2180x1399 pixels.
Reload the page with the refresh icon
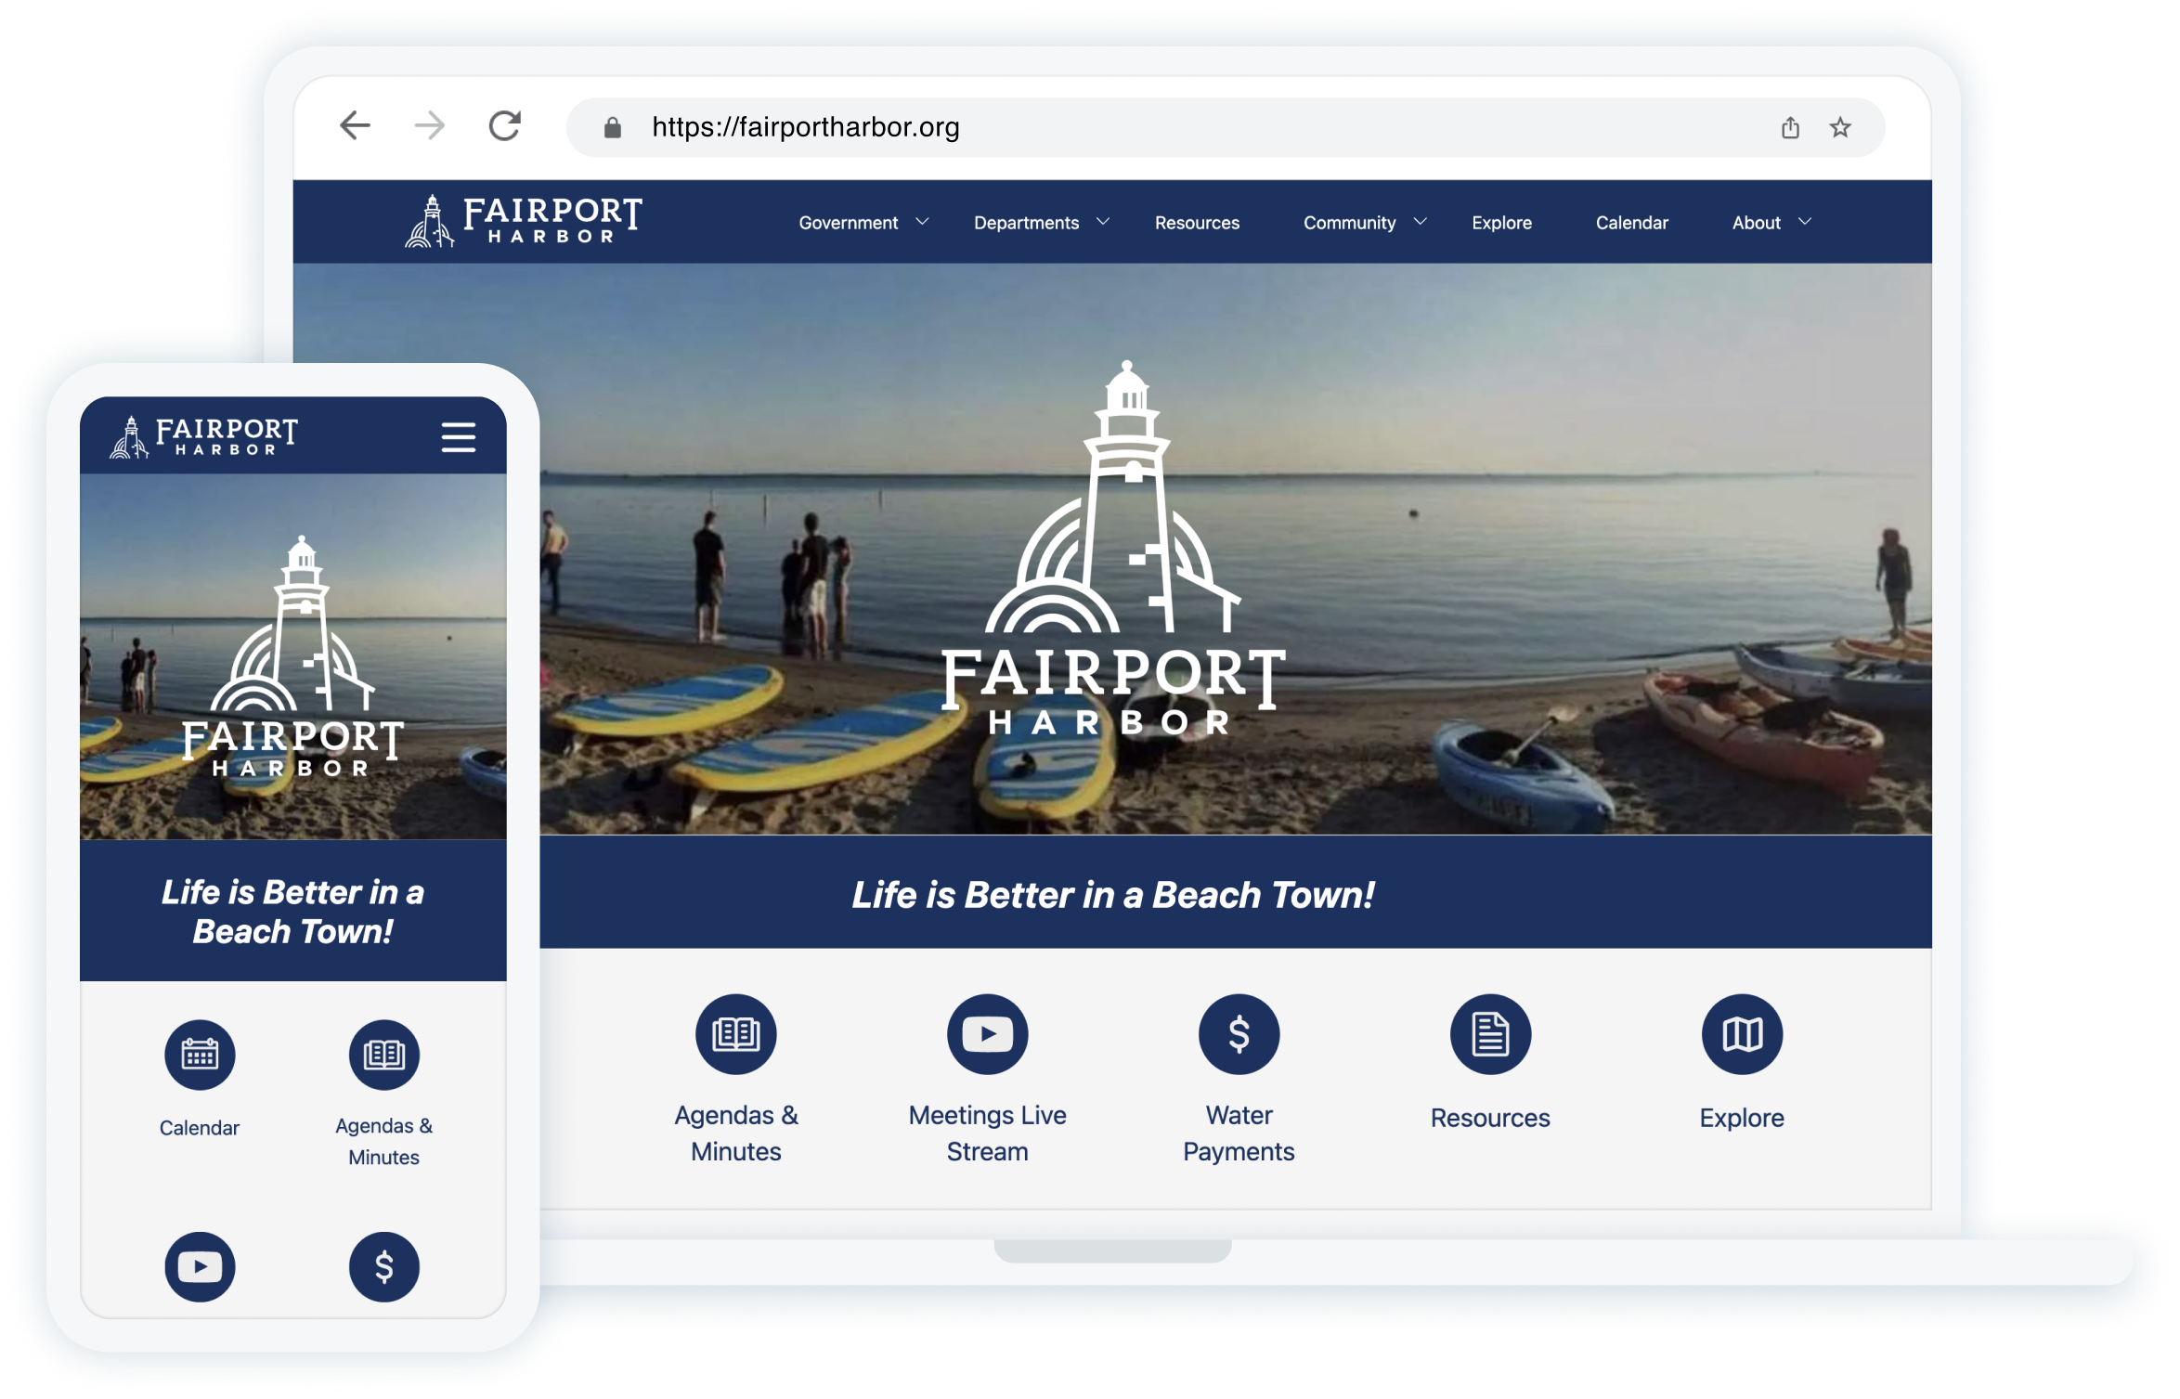click(x=505, y=125)
